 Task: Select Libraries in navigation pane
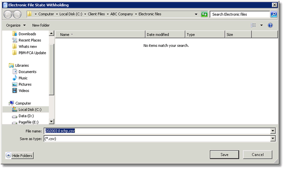(x=22, y=65)
